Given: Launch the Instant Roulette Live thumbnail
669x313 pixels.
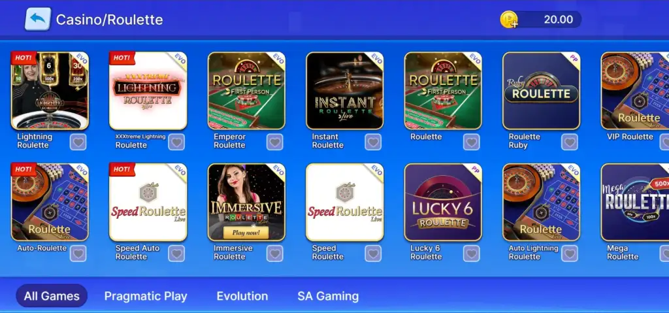Looking at the screenshot, I should (345, 91).
